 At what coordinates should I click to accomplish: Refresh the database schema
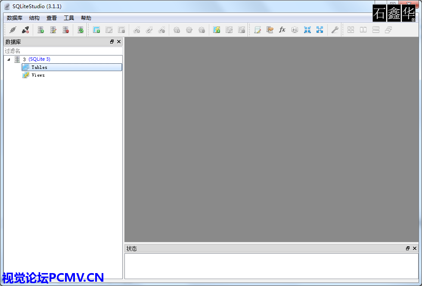click(x=81, y=30)
